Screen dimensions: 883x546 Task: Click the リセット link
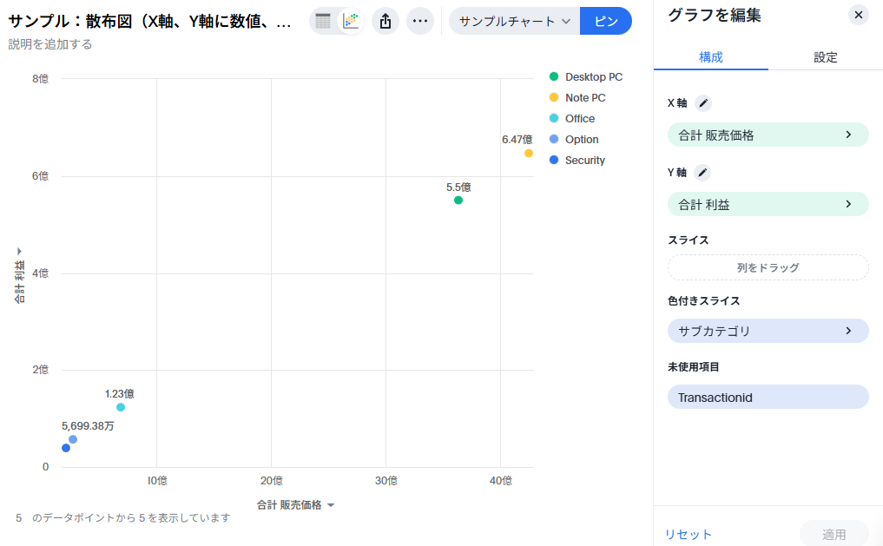[688, 535]
